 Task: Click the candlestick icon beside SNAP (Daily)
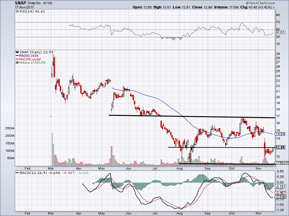tap(17, 52)
